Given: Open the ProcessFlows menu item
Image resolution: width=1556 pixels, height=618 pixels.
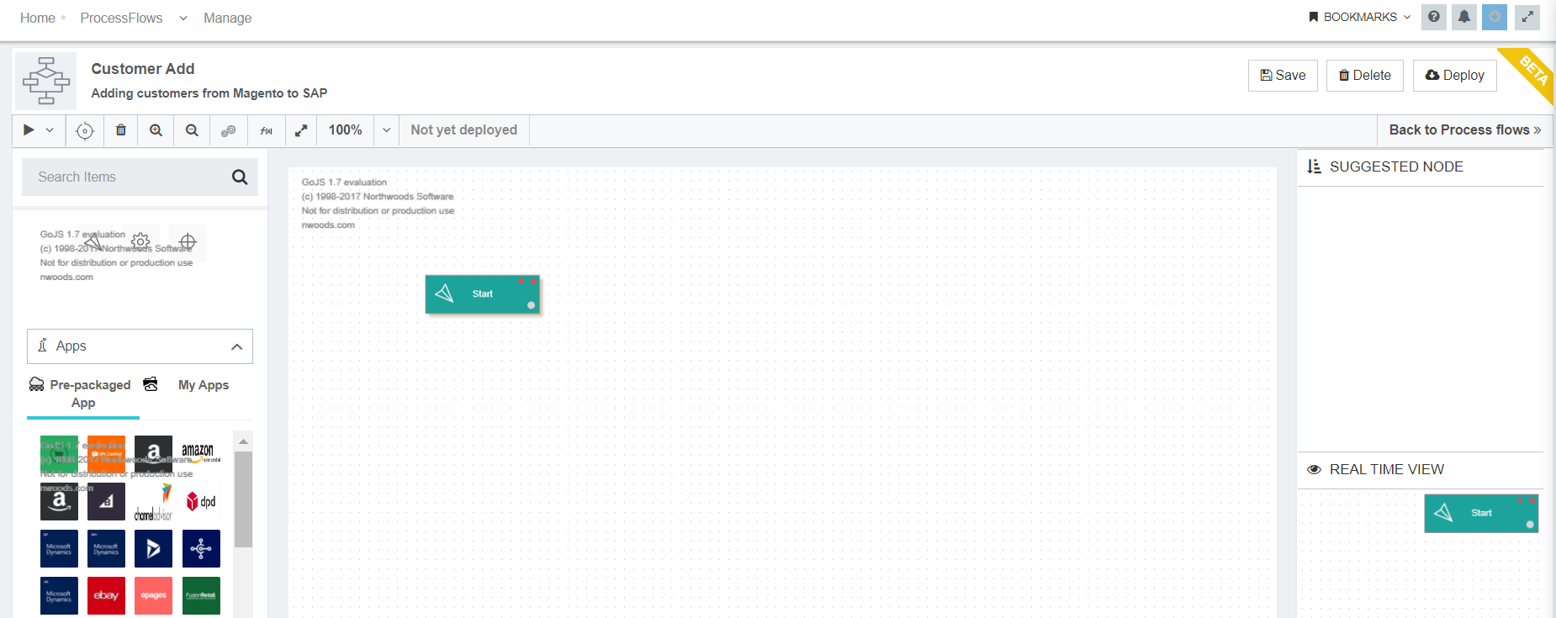Looking at the screenshot, I should click(x=121, y=18).
